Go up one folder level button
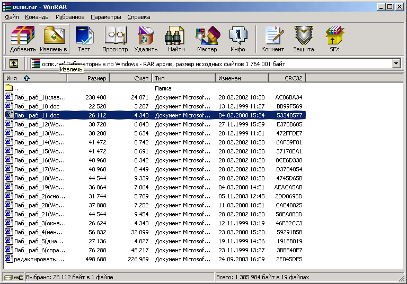This screenshot has width=407, height=284. coord(13,63)
